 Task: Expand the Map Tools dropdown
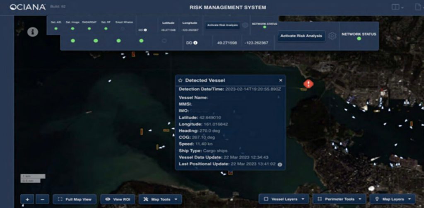point(160,199)
